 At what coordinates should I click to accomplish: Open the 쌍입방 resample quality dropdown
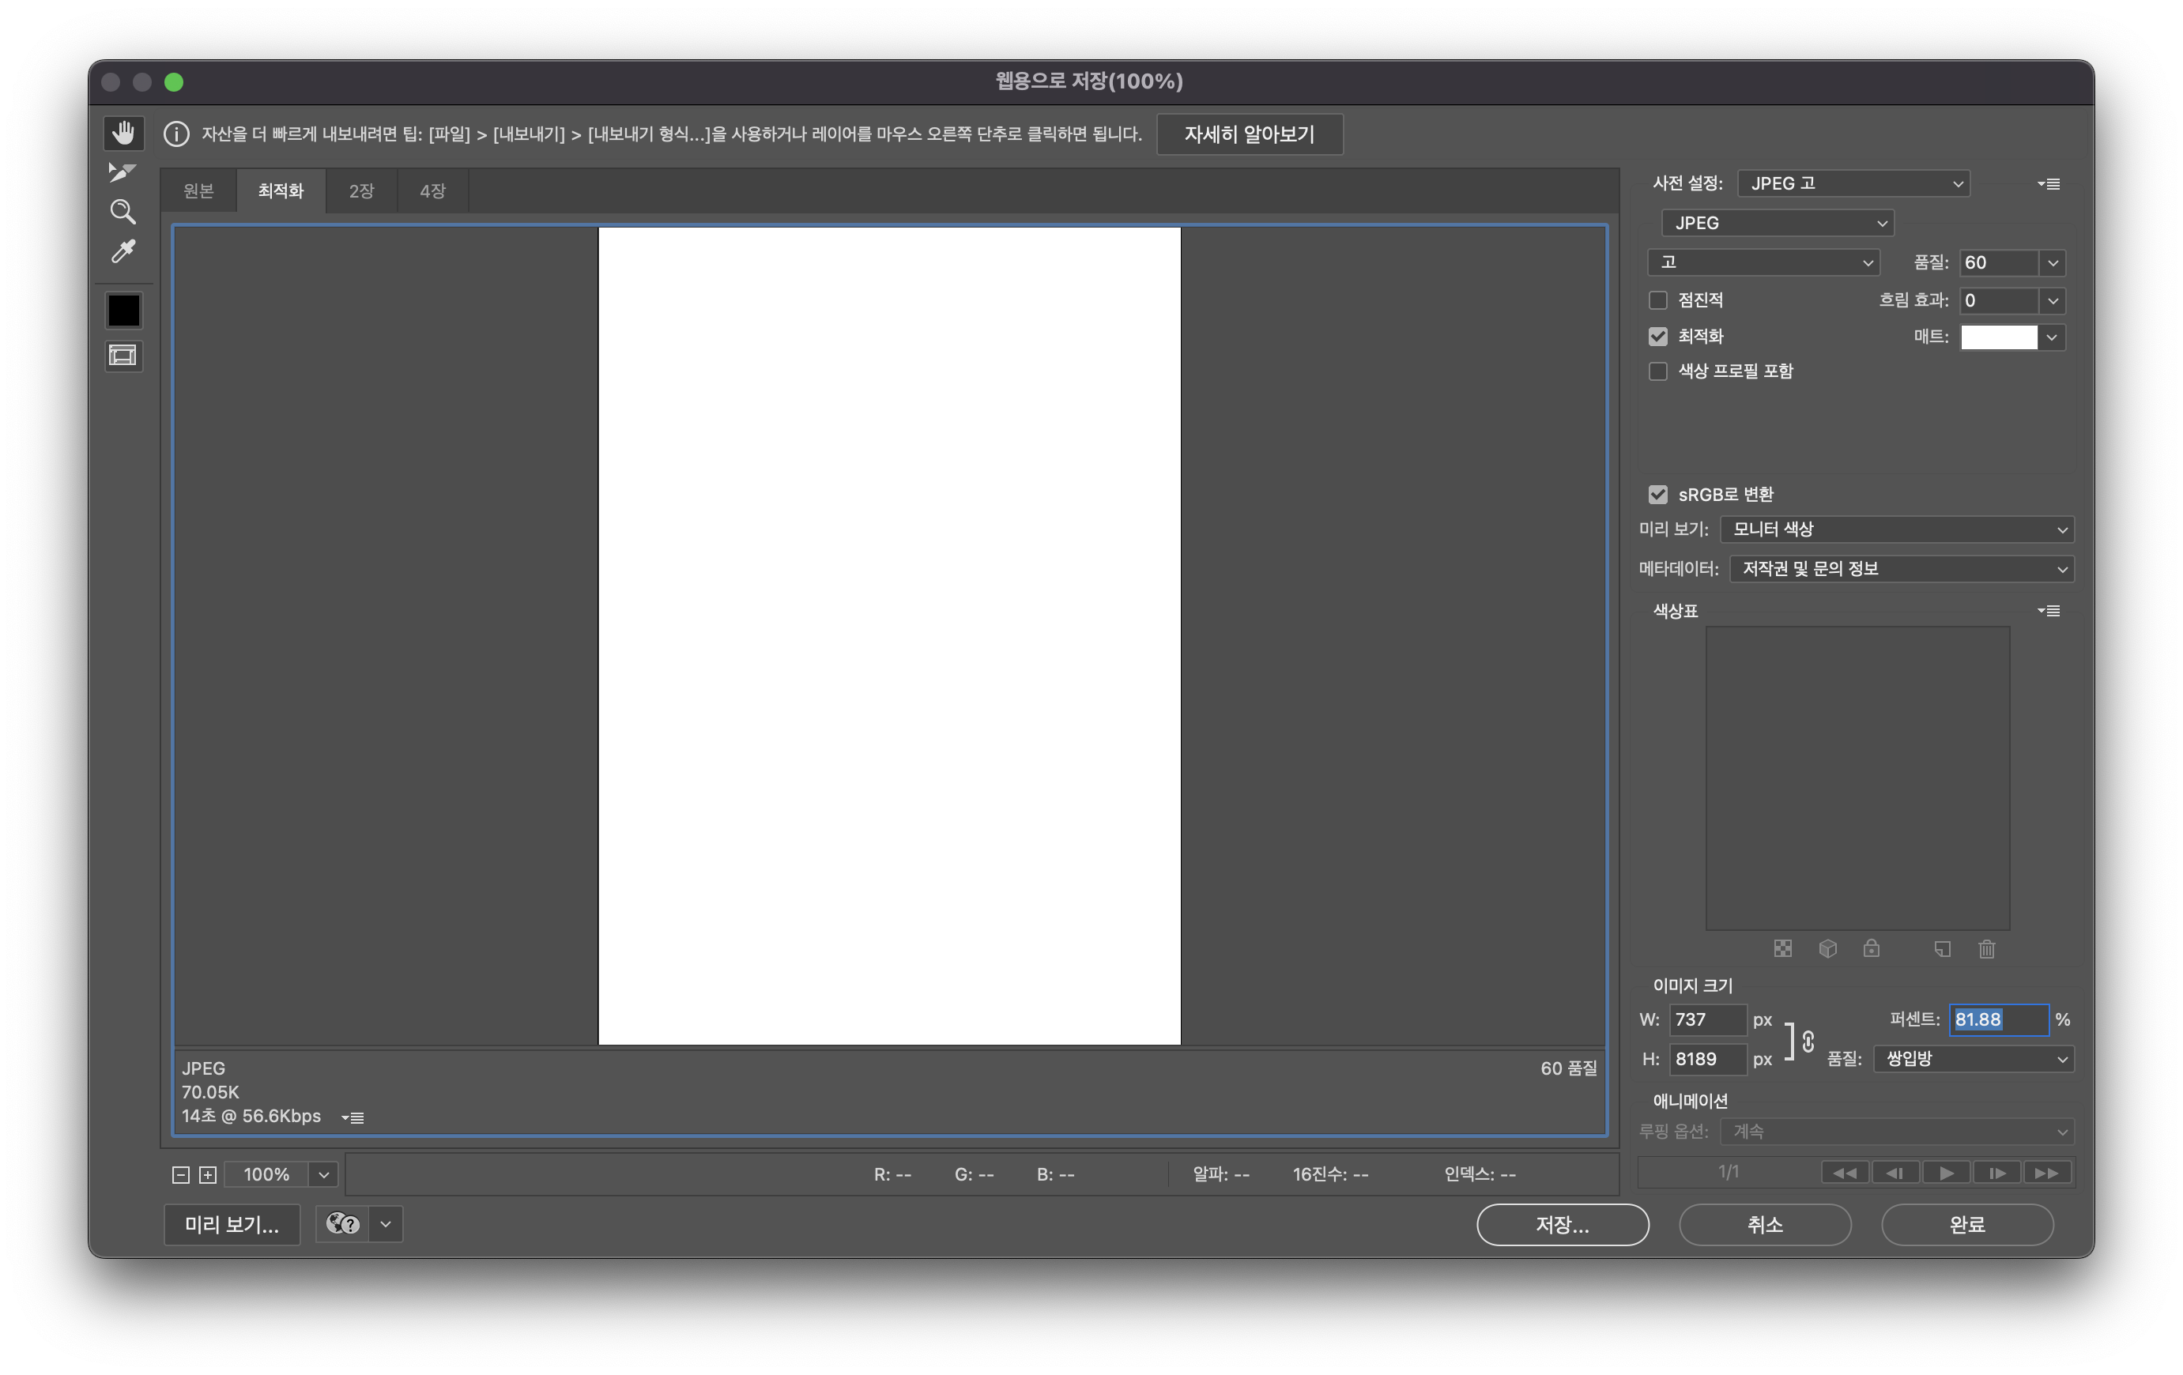point(1973,1059)
